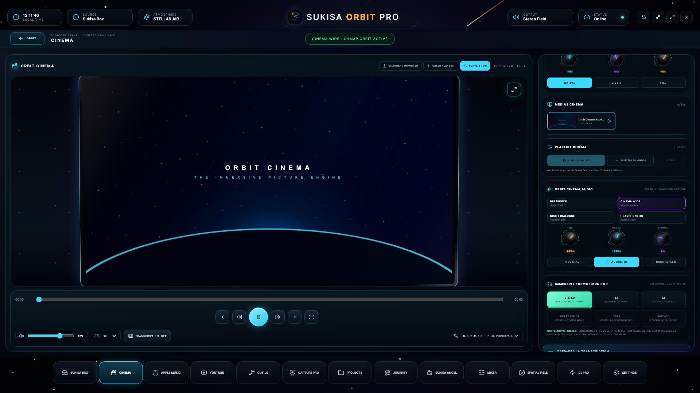Select the Neutral acoustic profile
The height and width of the screenshot is (393, 700).
tap(569, 262)
